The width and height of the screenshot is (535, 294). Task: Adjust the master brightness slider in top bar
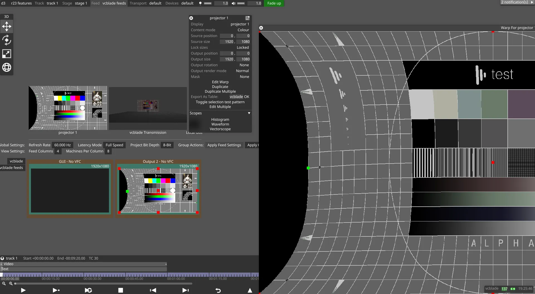pos(208,3)
